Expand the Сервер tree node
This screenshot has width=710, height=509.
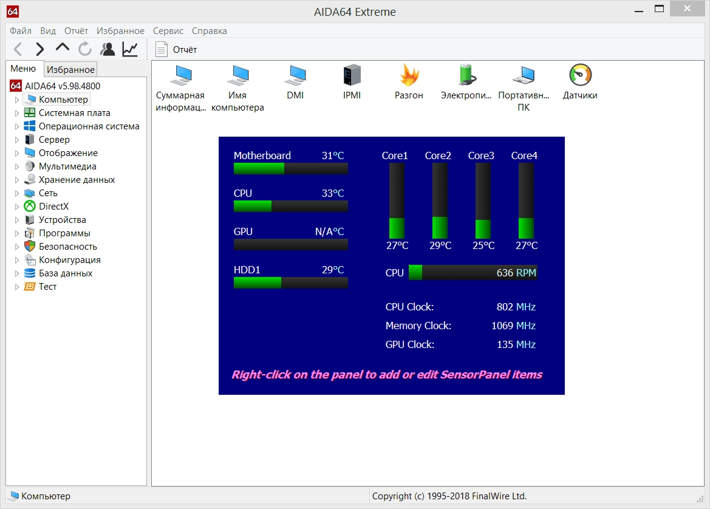tap(17, 140)
